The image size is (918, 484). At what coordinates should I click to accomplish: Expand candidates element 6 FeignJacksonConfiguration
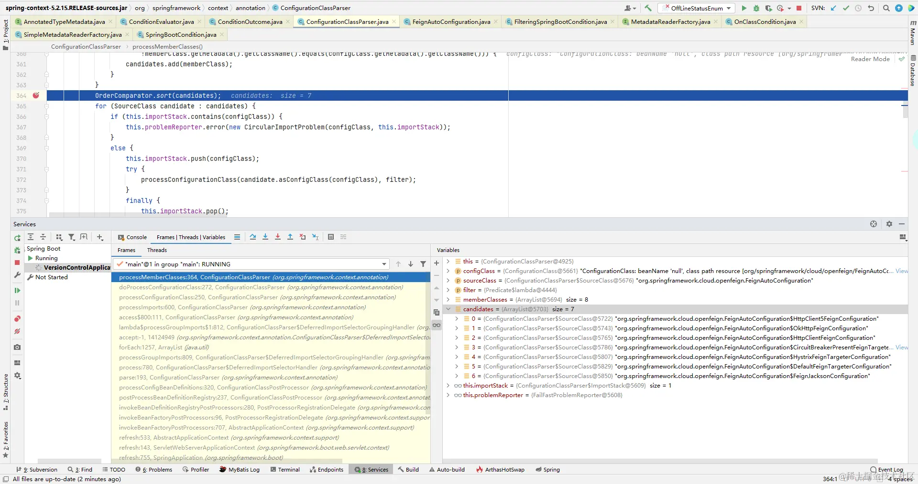tap(457, 376)
